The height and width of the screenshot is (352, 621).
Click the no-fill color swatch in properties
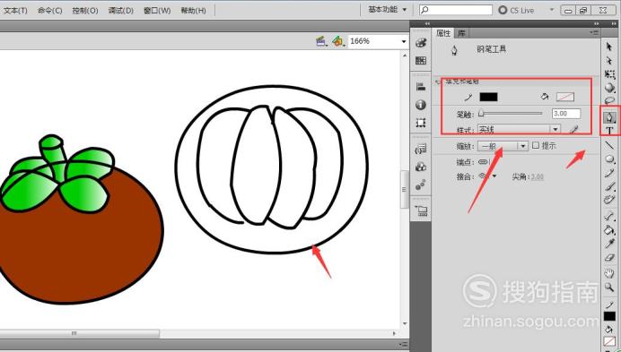[x=565, y=97]
